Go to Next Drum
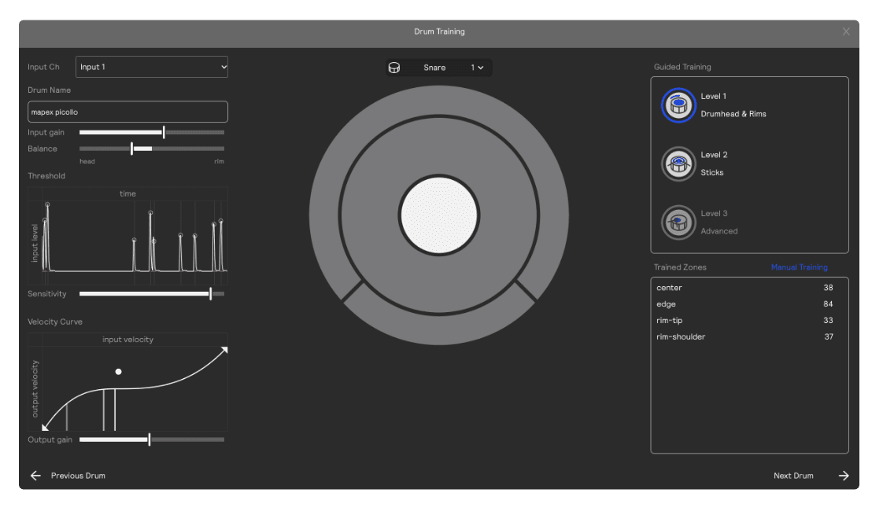The height and width of the screenshot is (511, 883). (793, 476)
